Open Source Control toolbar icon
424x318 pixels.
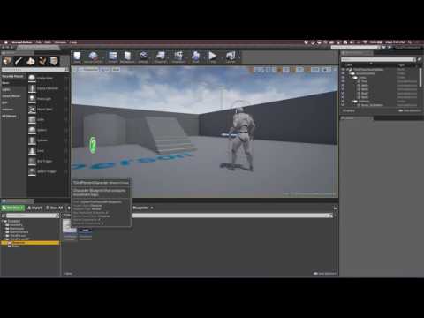click(x=93, y=57)
